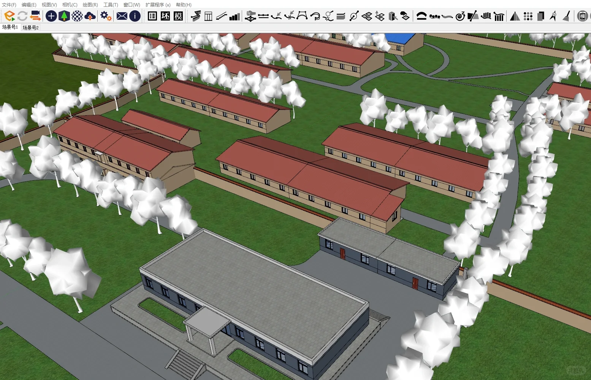Screen dimensions: 591x380
Task: Click the columns under curve icon
Action: point(499,16)
